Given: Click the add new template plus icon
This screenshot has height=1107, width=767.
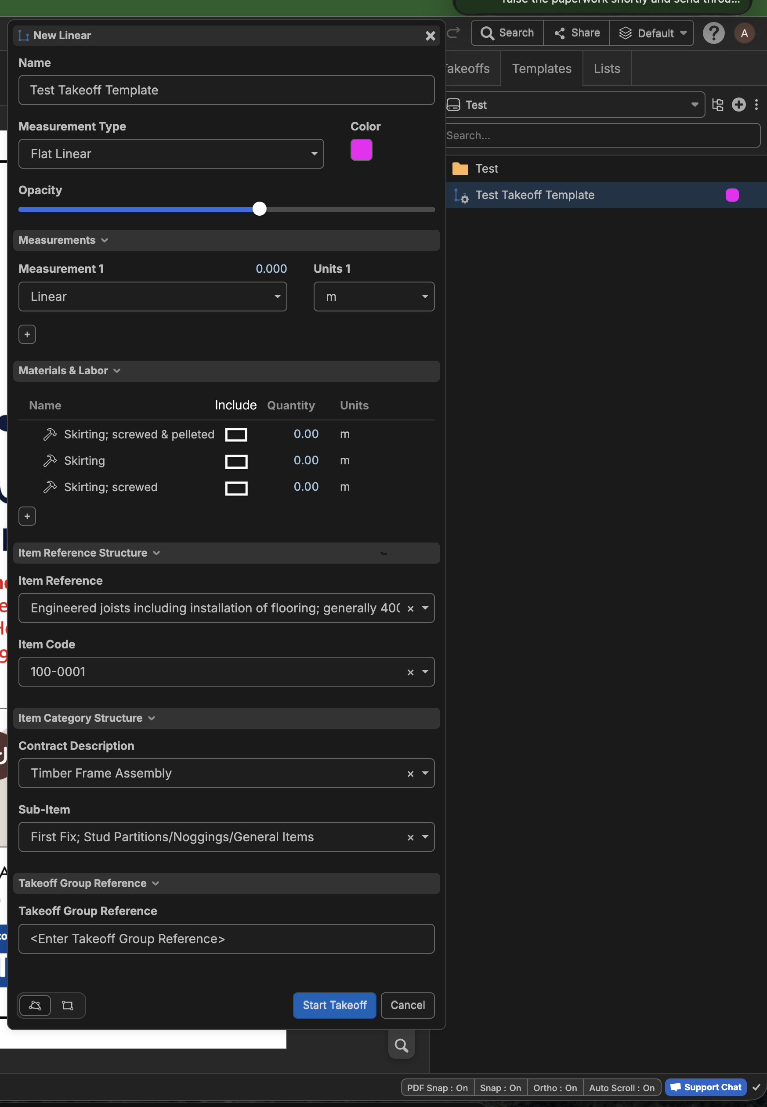Looking at the screenshot, I should 738,105.
